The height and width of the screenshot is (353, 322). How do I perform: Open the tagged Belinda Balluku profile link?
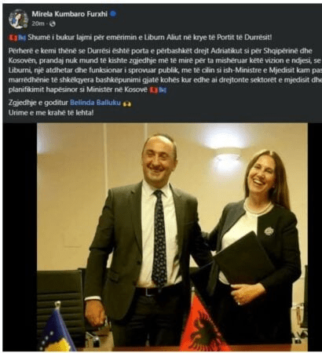(x=95, y=103)
